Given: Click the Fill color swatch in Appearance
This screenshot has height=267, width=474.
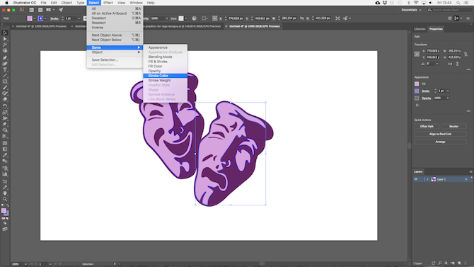Looking at the screenshot, I should [x=417, y=84].
